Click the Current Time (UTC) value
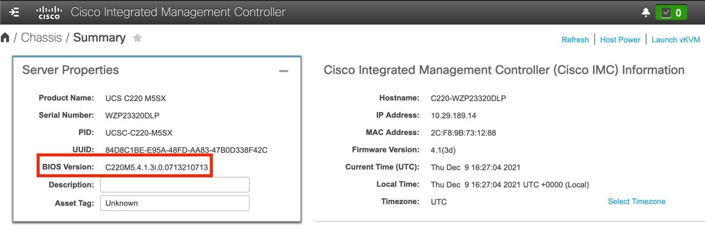This screenshot has height=242, width=705. tap(476, 168)
